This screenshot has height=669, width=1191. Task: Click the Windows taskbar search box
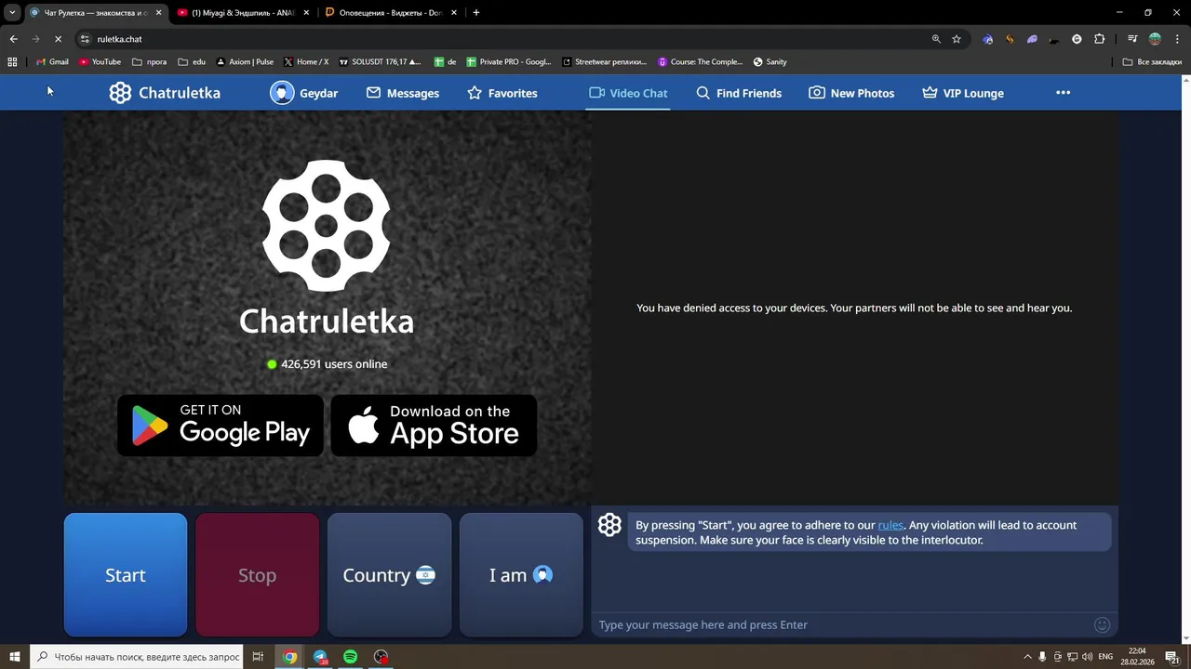pyautogui.click(x=137, y=657)
